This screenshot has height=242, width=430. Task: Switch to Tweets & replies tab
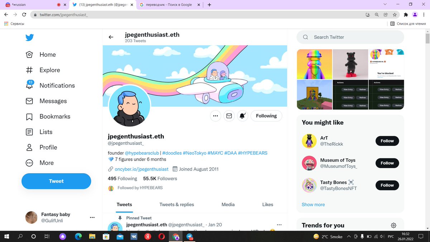pos(177,204)
